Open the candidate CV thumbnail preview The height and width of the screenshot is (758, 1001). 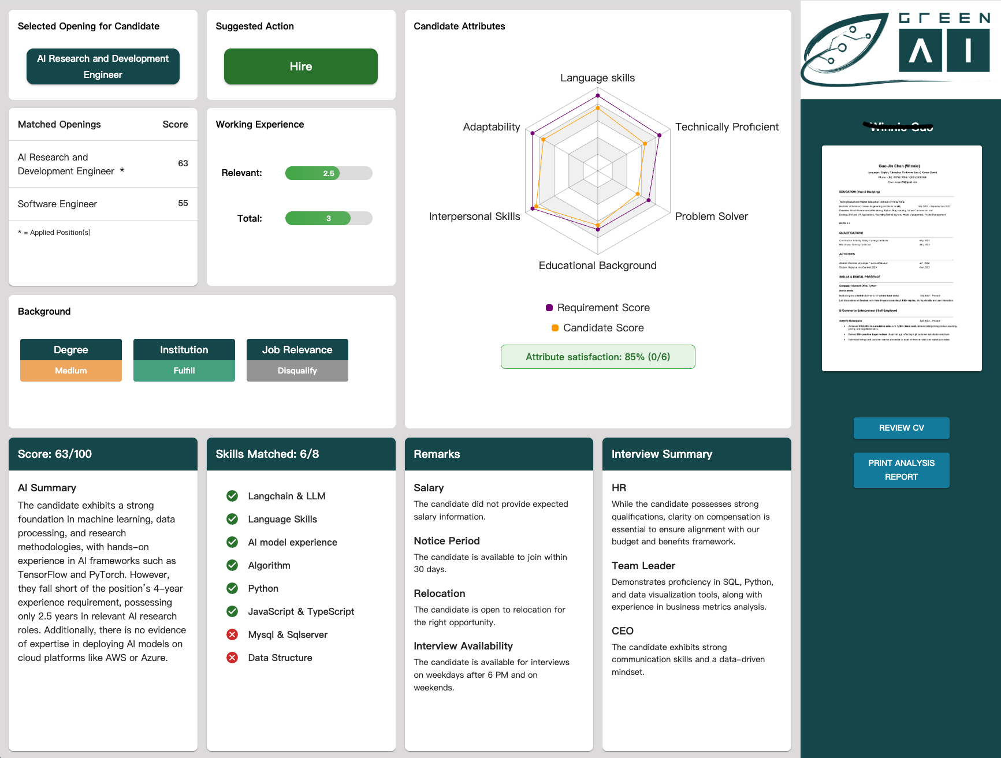point(901,258)
